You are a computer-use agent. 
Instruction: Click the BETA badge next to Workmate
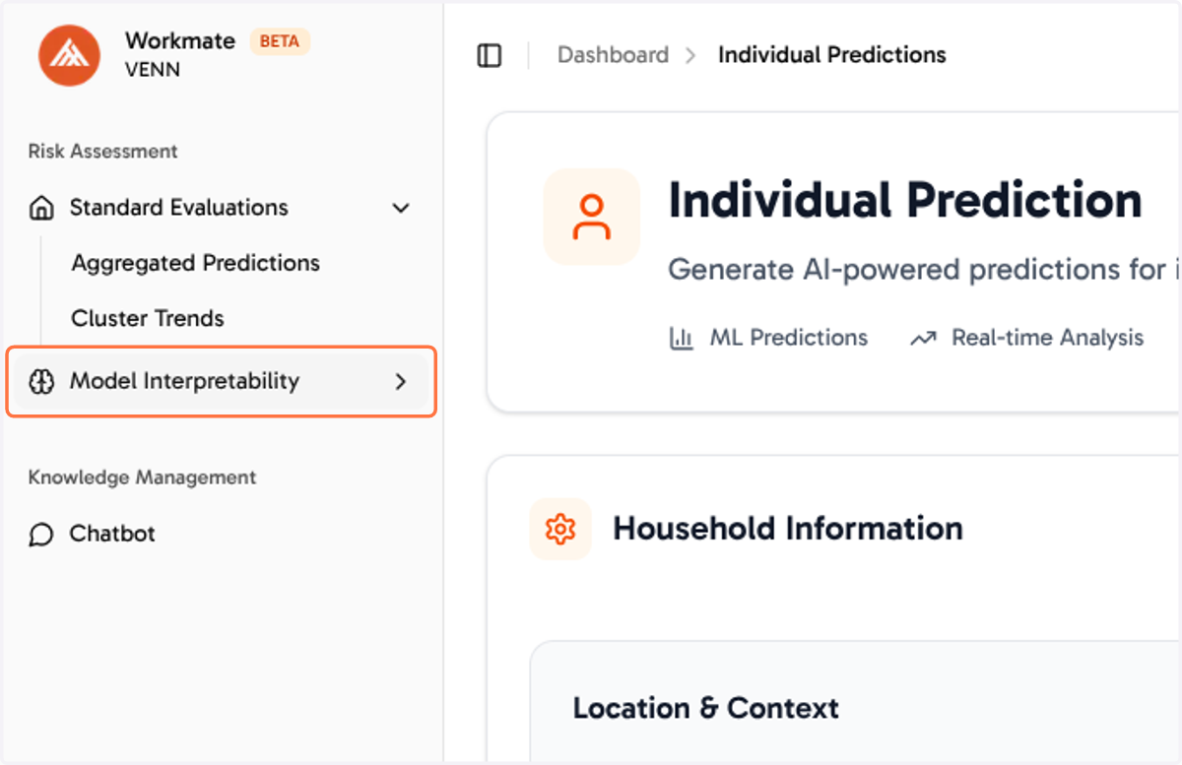(280, 41)
